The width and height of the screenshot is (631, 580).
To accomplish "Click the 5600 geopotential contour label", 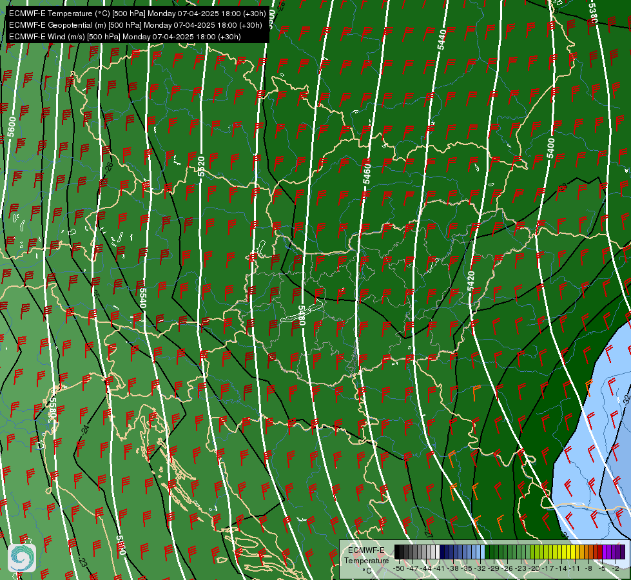I will [11, 127].
